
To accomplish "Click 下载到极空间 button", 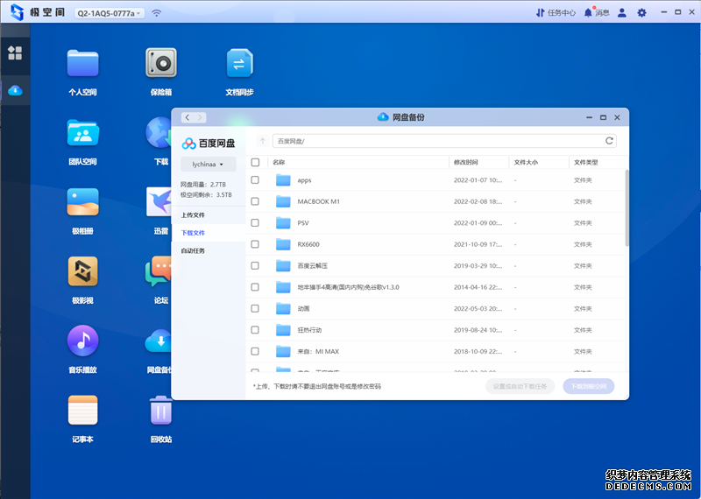I will (x=588, y=386).
